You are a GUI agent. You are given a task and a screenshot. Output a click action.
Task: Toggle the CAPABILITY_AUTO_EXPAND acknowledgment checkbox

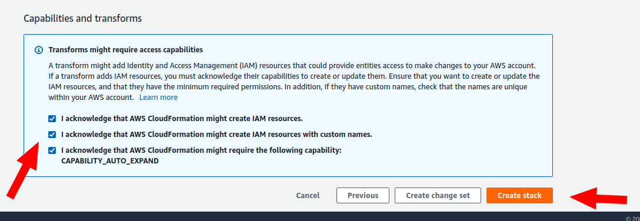[x=52, y=150]
